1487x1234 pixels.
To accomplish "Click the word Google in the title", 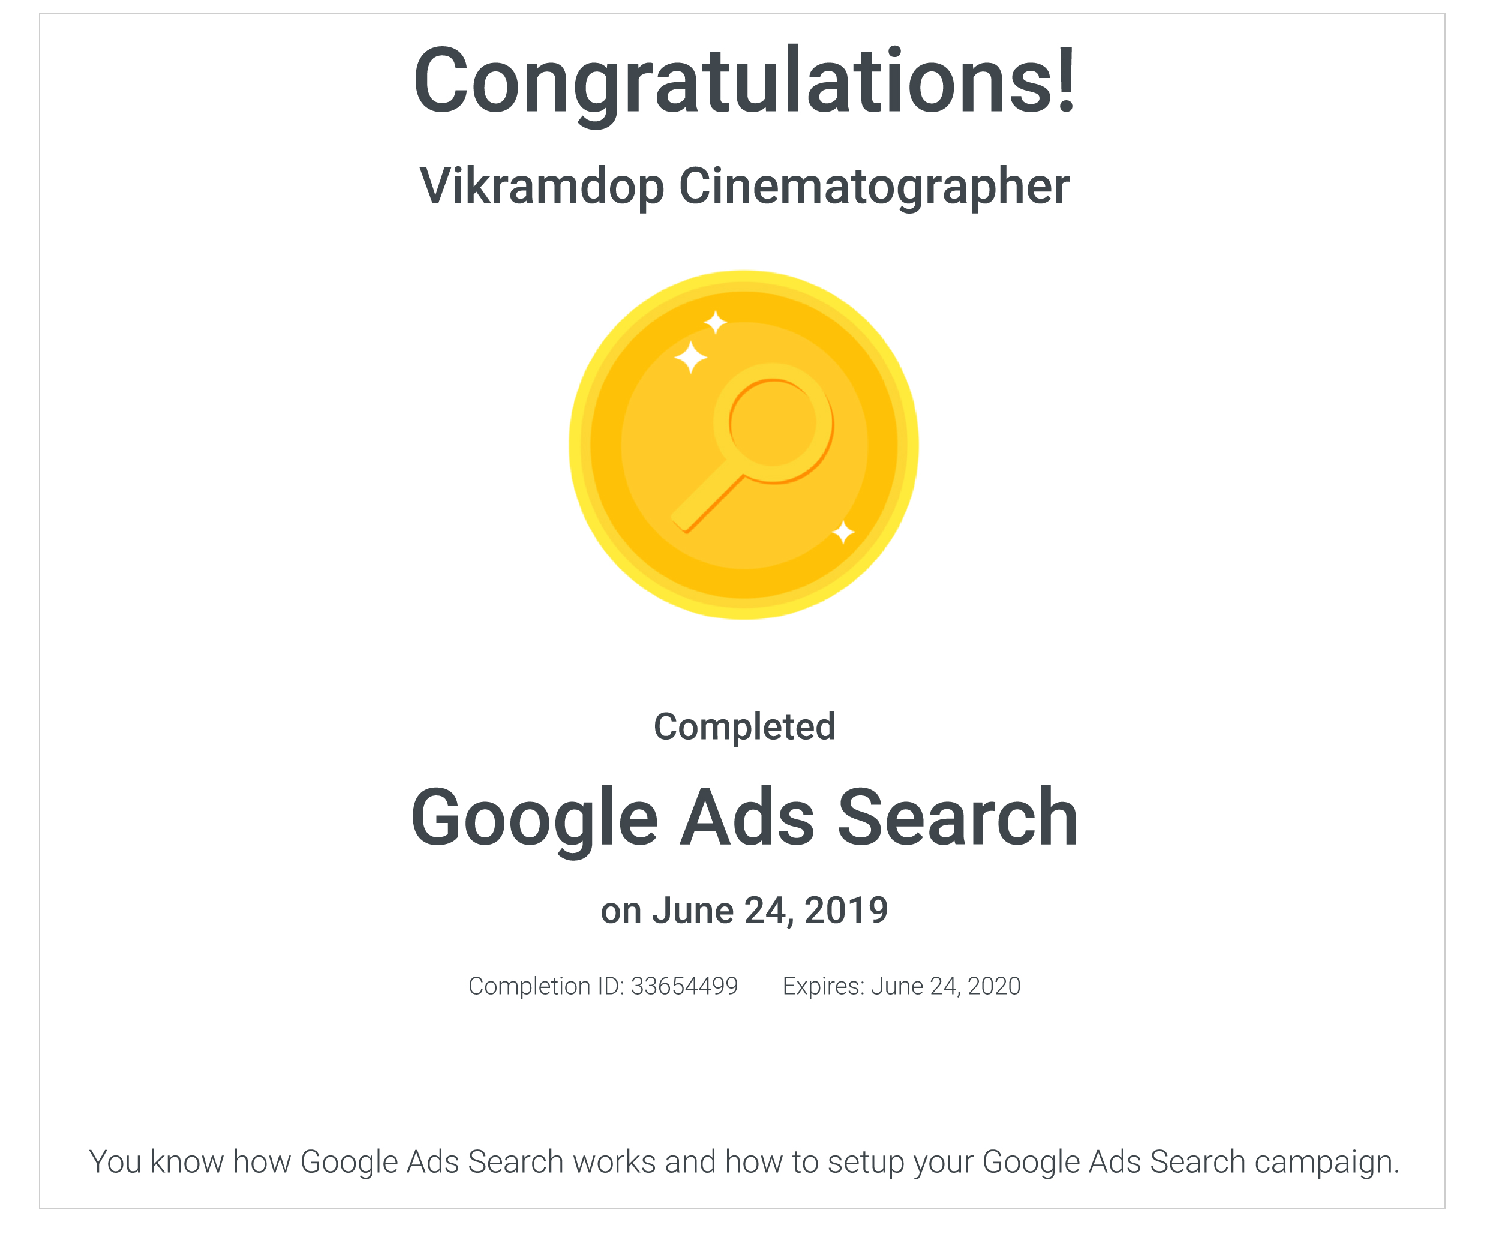I will (x=534, y=820).
